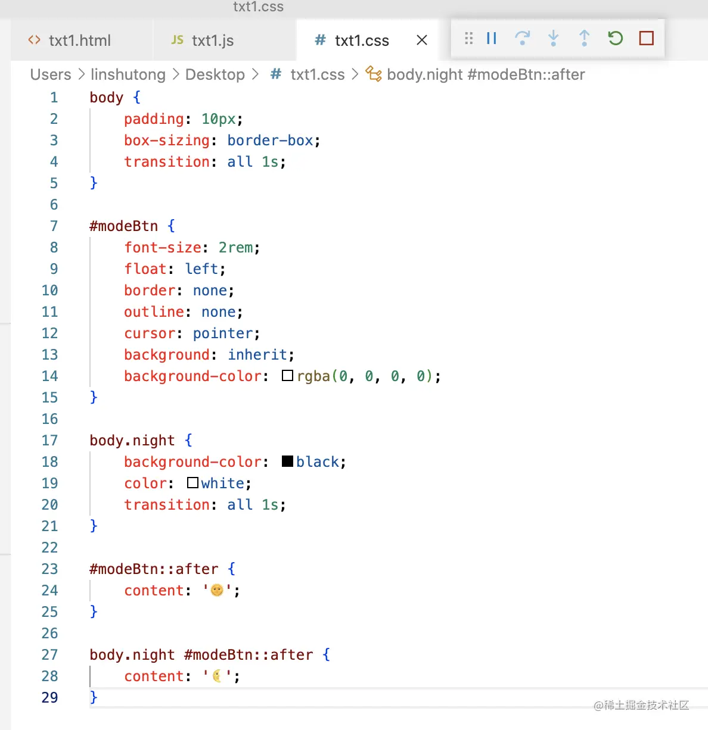Click the closing brace on line 29
Viewport: 708px width, 730px height.
coord(94,697)
